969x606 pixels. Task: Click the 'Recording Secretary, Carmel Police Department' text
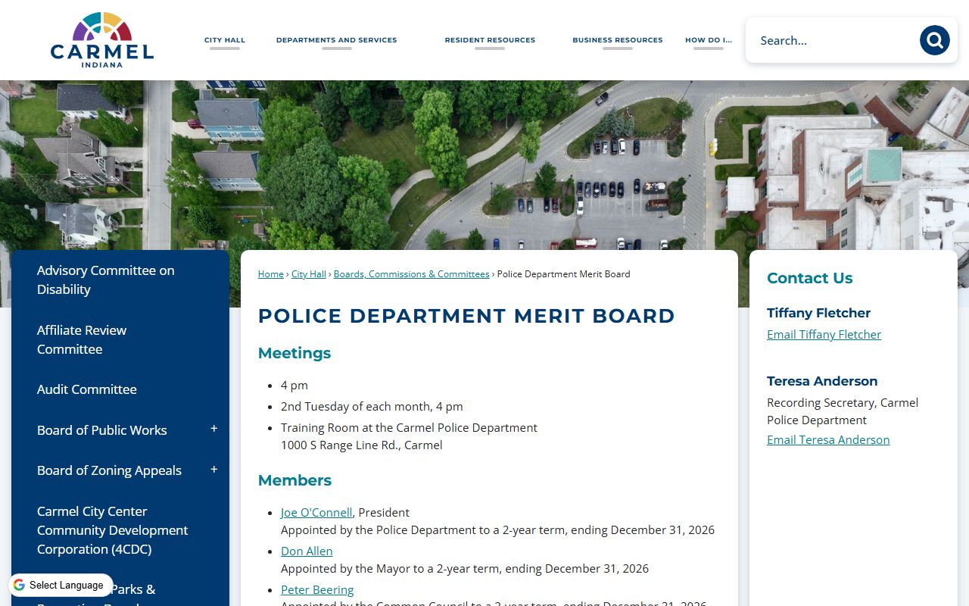(843, 411)
